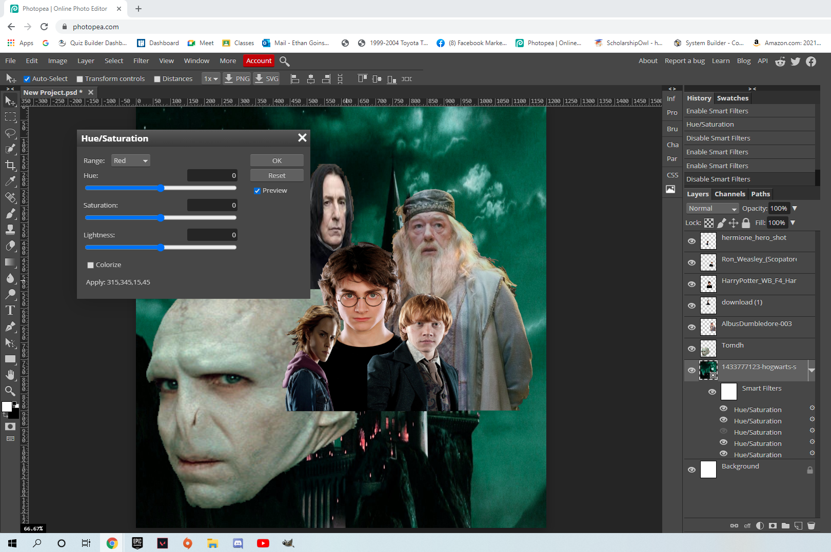831x552 pixels.
Task: Click the Lightness slider handle
Action: click(161, 248)
